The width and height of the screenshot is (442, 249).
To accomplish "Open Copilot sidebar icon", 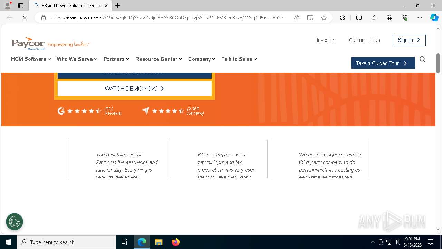I will point(434,18).
